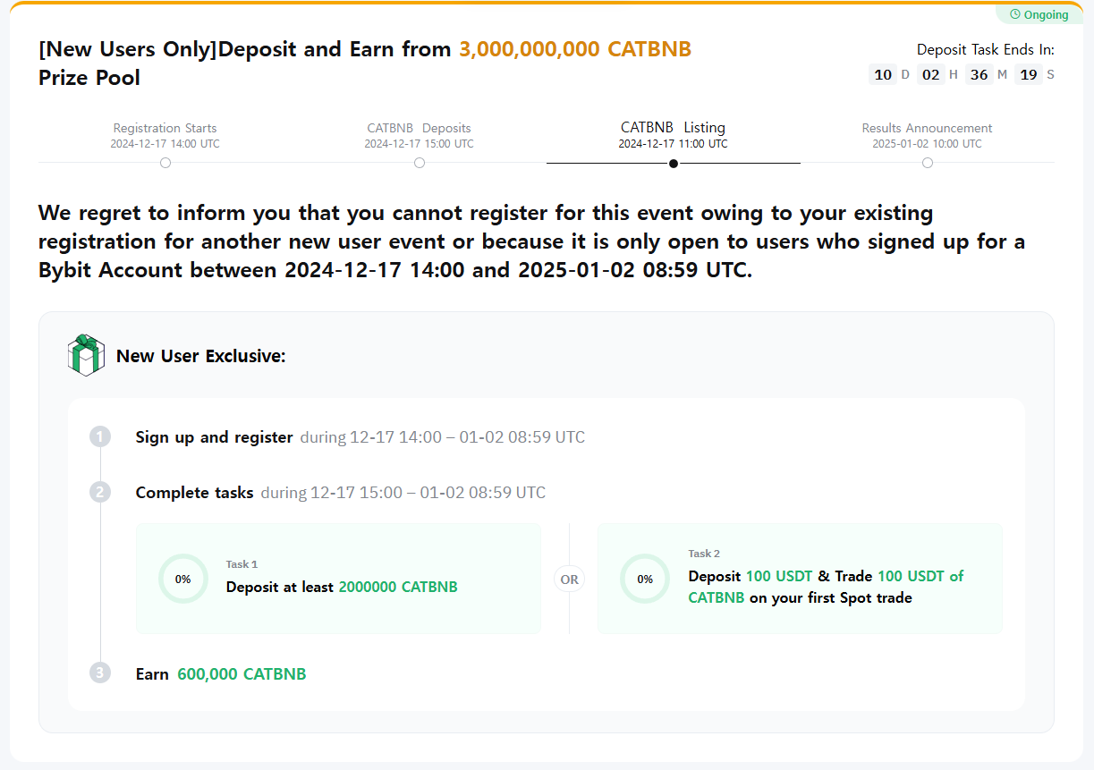The image size is (1094, 770).
Task: Click the Ongoing status badge
Action: [x=1039, y=14]
